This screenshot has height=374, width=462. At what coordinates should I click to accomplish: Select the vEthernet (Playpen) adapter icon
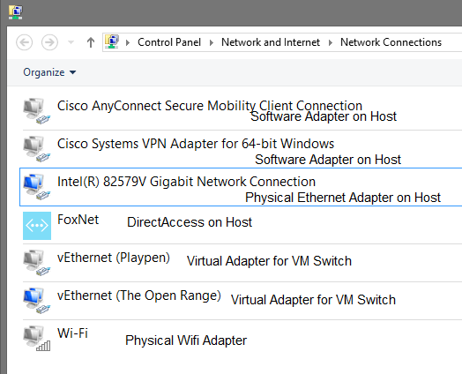(x=37, y=263)
